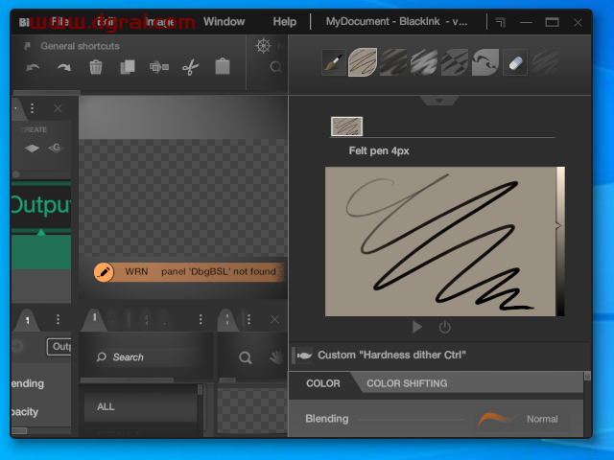Toggle the power icon below brush preview
Image resolution: width=614 pixels, height=460 pixels.
[445, 327]
